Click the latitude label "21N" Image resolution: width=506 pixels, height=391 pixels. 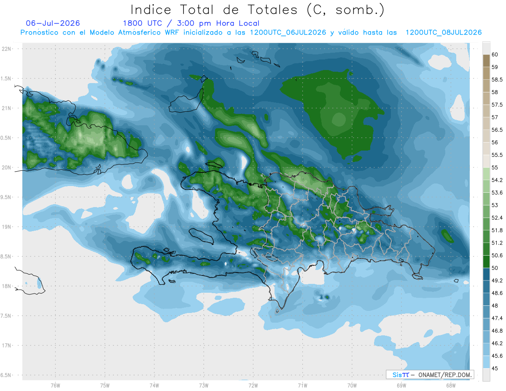(x=6, y=108)
